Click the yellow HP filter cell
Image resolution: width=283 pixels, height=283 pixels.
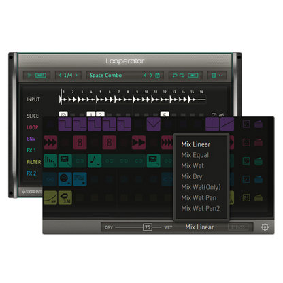tap(50, 198)
